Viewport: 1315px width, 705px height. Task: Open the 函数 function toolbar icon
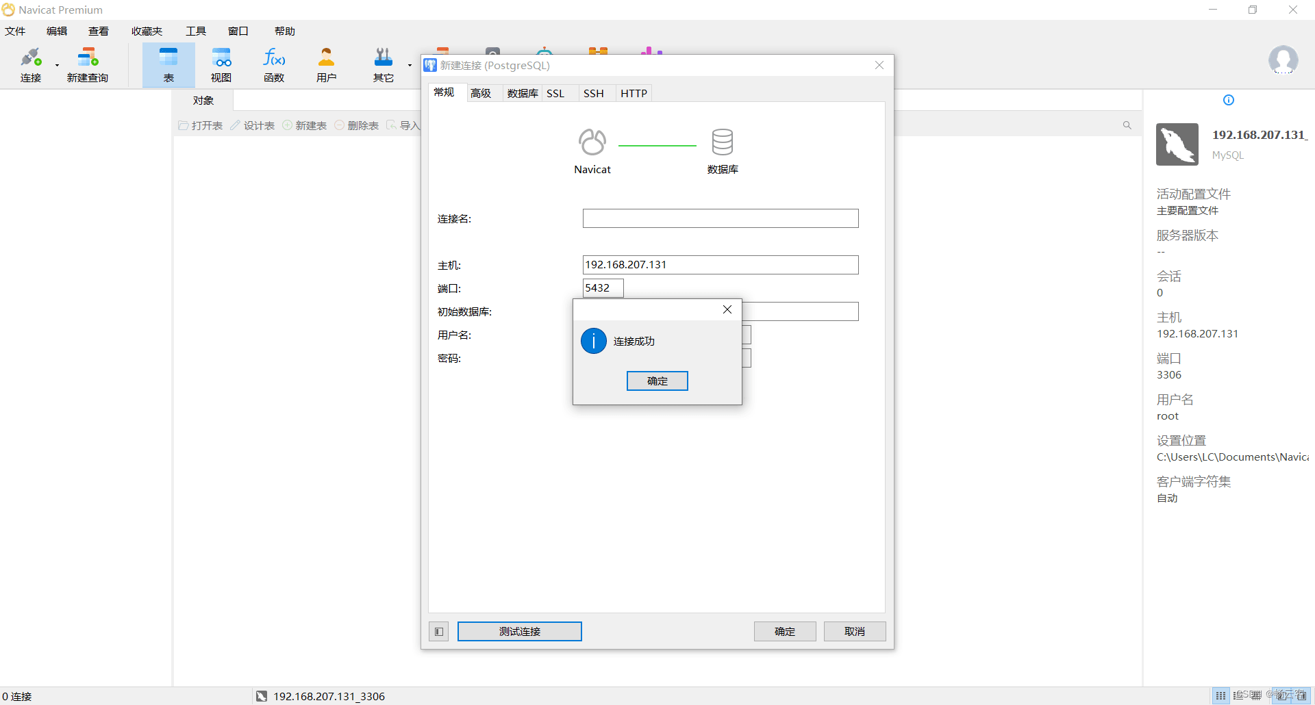[274, 65]
